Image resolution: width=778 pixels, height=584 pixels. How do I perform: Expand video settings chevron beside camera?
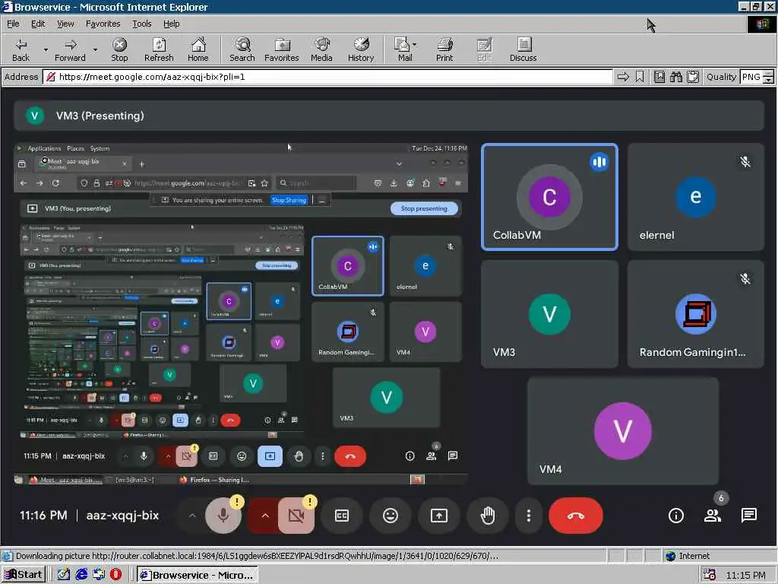(x=265, y=516)
